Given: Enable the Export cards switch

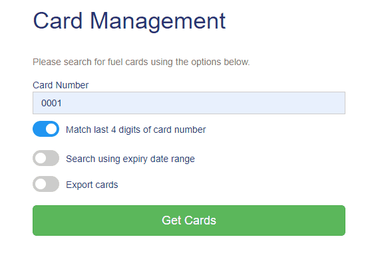Looking at the screenshot, I should pos(46,184).
